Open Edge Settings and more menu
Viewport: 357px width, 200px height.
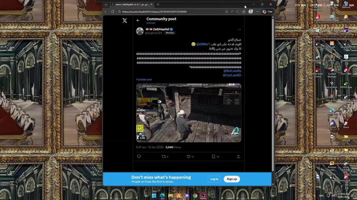[x=257, y=12]
